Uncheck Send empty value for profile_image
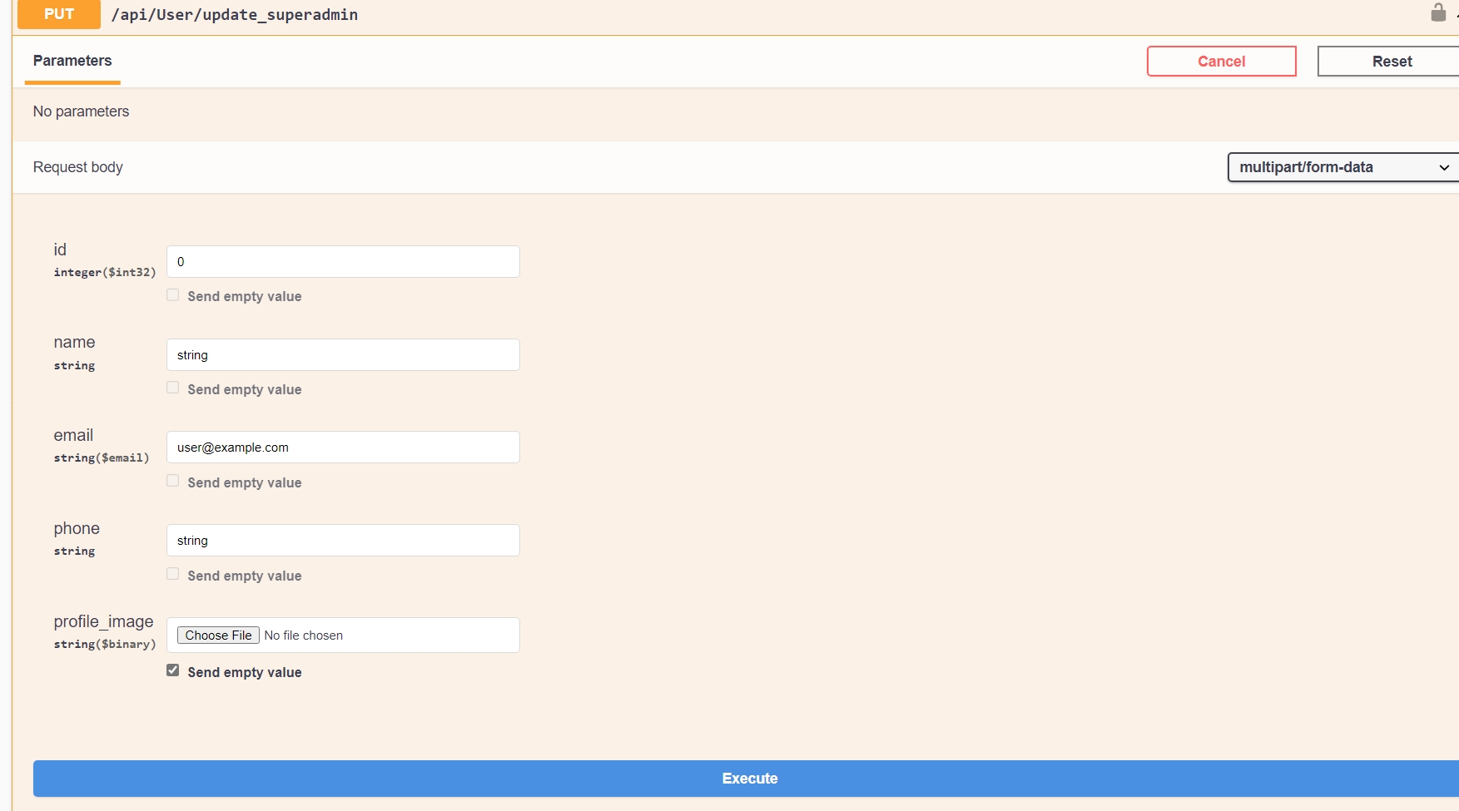1459x811 pixels. coord(173,671)
